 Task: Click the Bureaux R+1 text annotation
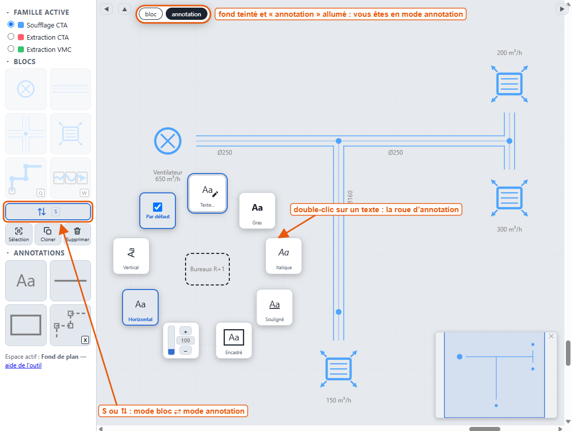click(207, 269)
